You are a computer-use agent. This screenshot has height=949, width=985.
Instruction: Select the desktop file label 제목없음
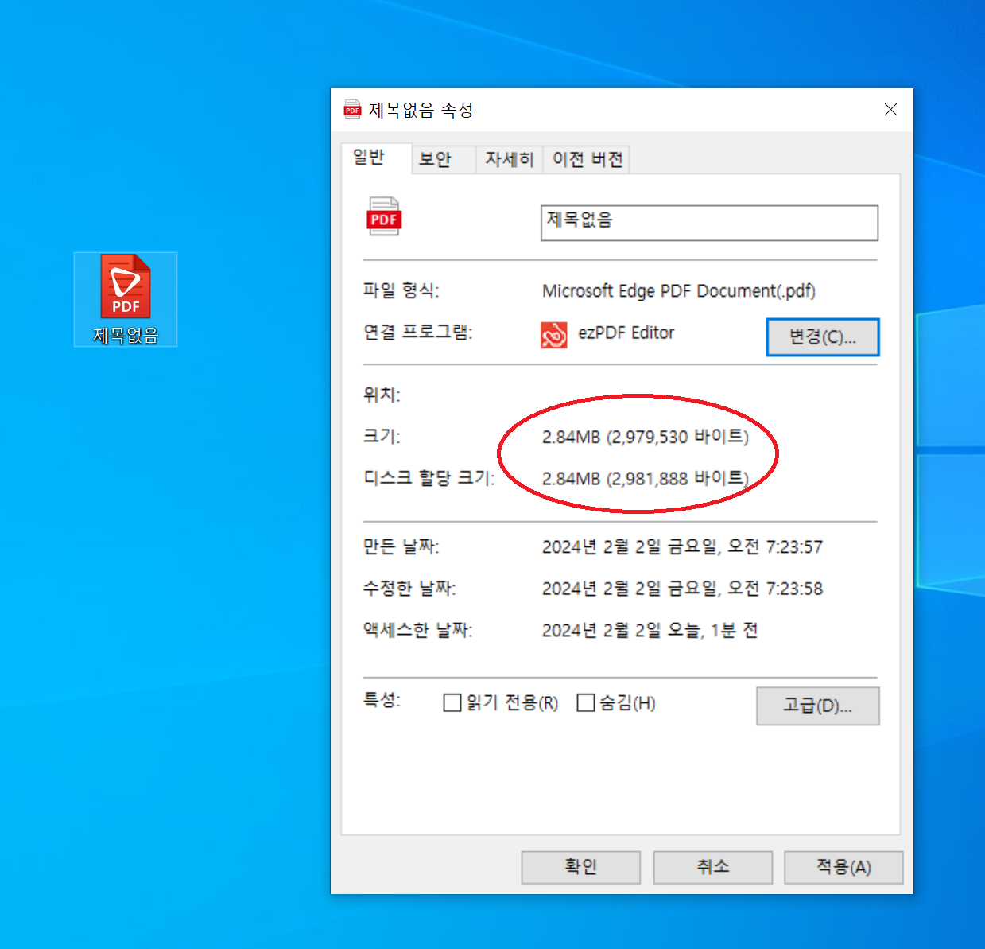pyautogui.click(x=125, y=336)
